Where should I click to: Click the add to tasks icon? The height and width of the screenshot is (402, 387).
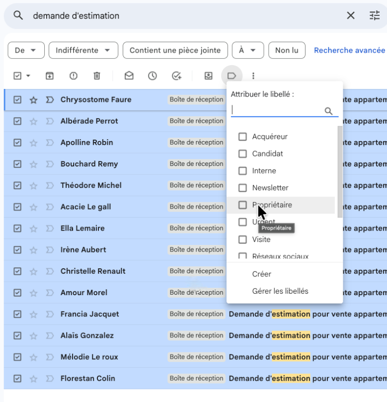[176, 76]
